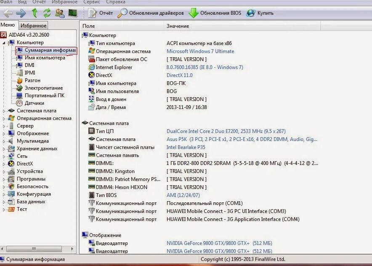Select the Тест benchmark icon
Viewport: 372px width, 266px height.
tap(11, 209)
